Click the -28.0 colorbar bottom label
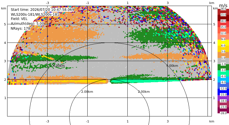229x125 pixels. 223,113
